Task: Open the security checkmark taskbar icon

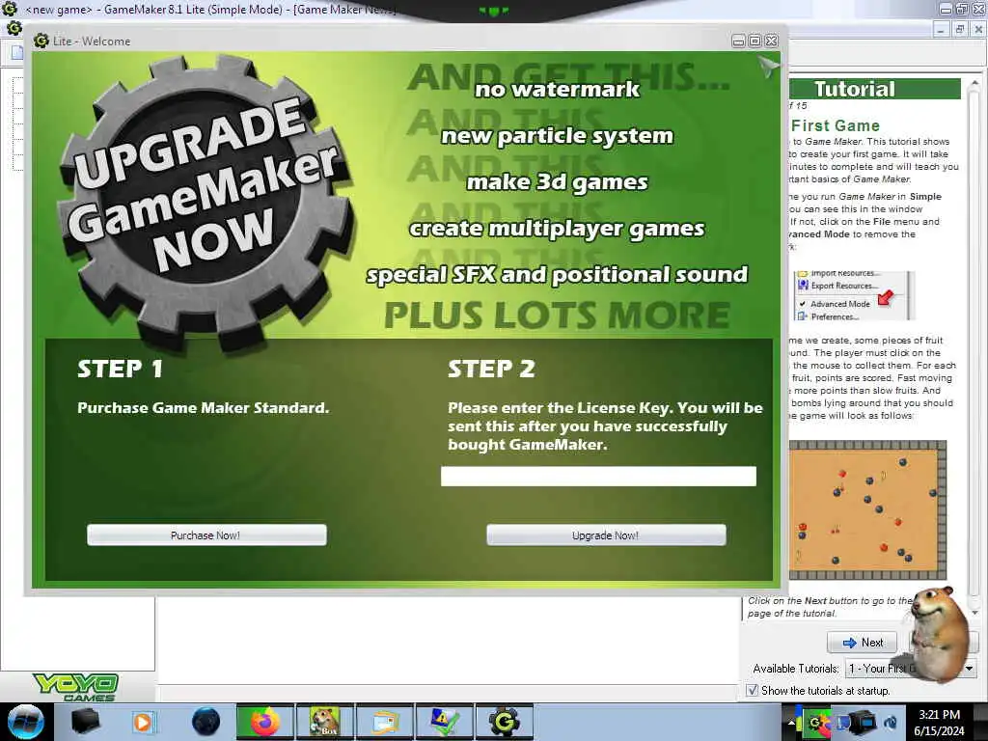Action: pyautogui.click(x=445, y=722)
